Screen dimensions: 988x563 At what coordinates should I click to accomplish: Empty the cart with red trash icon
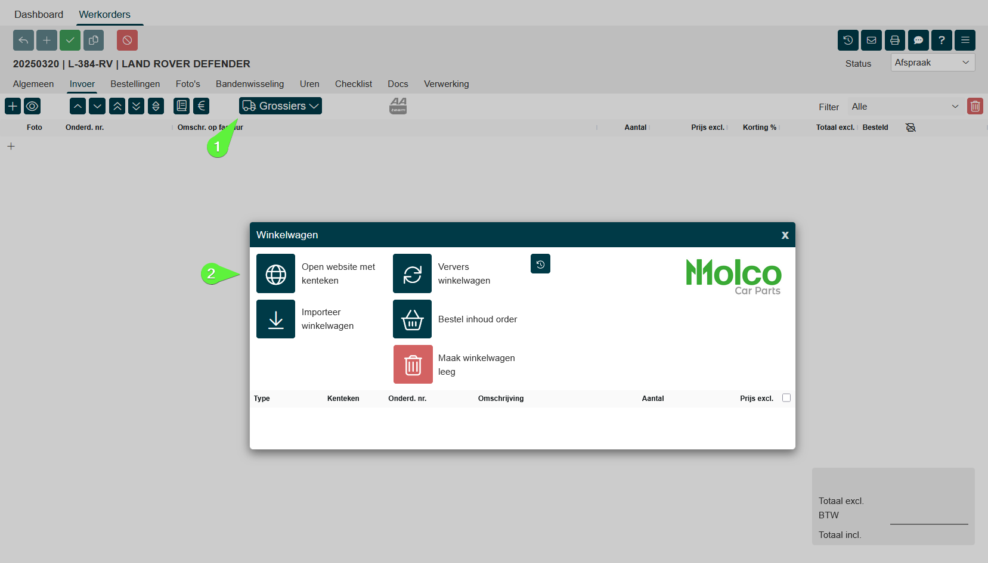pos(413,365)
